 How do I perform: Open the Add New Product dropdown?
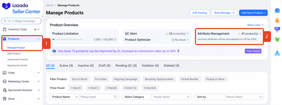tap(253, 13)
